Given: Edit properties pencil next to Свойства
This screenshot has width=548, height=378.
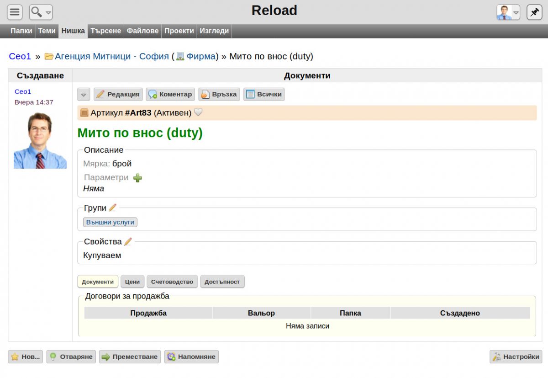Looking at the screenshot, I should tap(128, 241).
